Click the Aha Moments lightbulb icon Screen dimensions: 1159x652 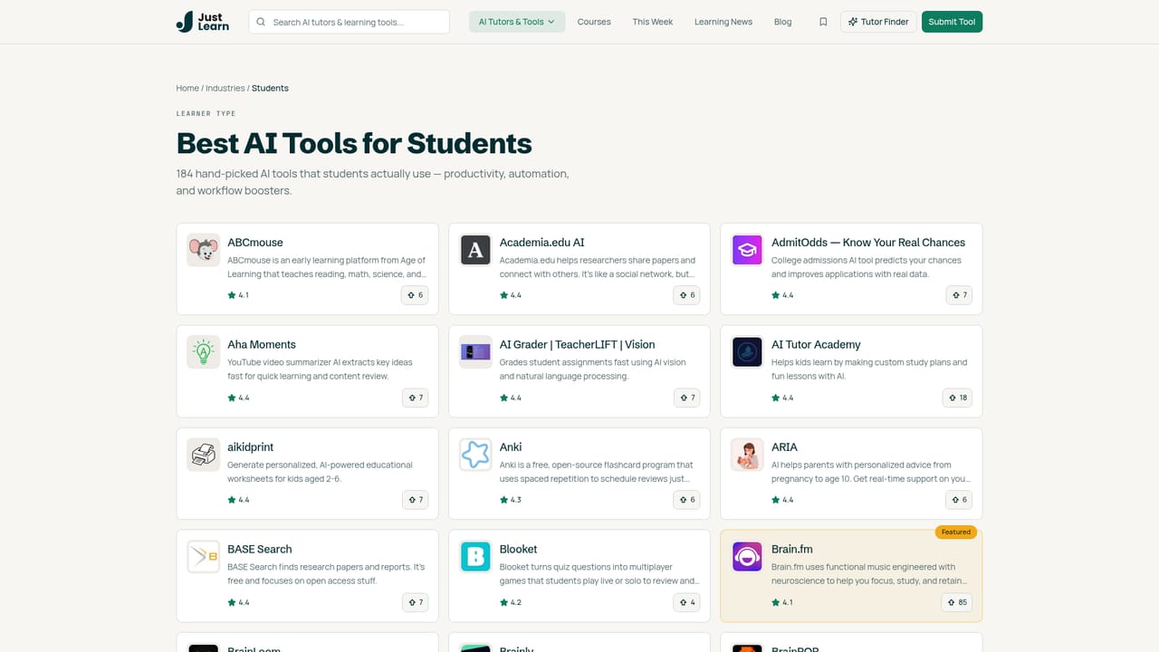pyautogui.click(x=204, y=352)
